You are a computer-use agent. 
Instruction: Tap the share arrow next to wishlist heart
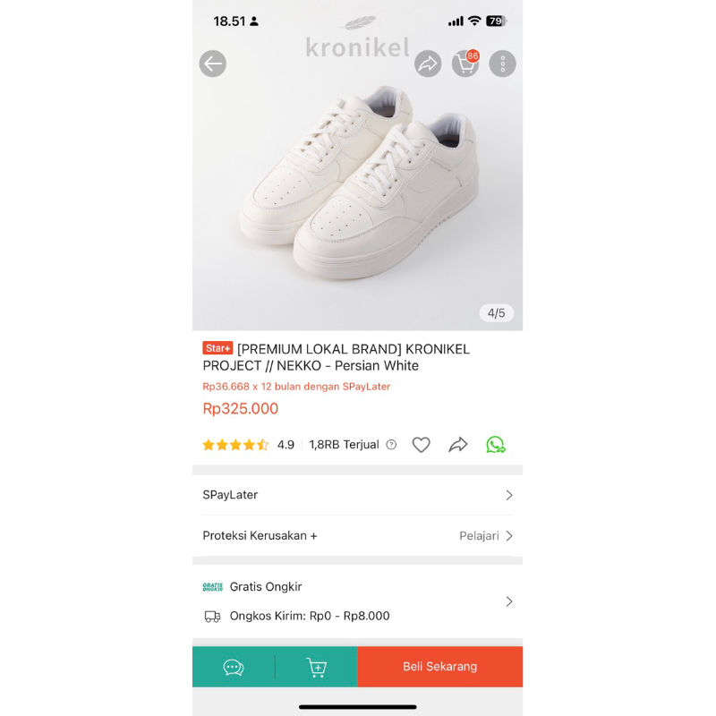click(x=458, y=444)
